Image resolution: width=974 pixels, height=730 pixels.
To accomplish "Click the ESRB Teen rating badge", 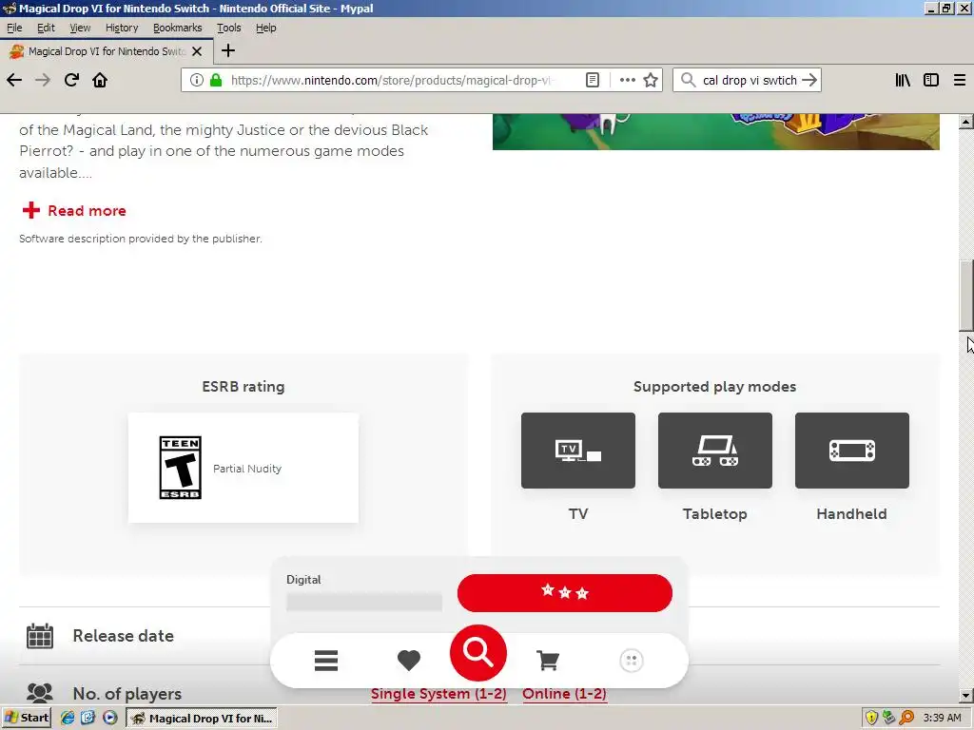I will pyautogui.click(x=180, y=468).
